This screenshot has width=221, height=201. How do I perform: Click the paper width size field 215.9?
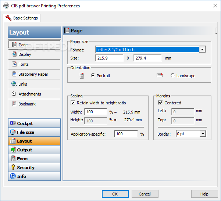[109, 58]
